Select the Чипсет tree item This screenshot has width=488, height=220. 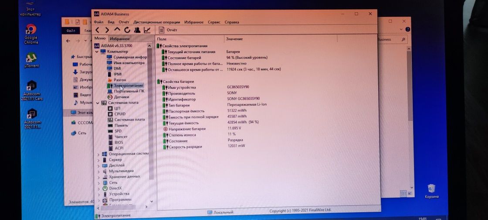(118, 137)
